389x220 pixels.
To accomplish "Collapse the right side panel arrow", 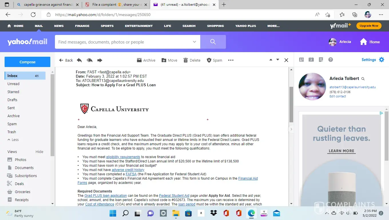I will 291,129.
